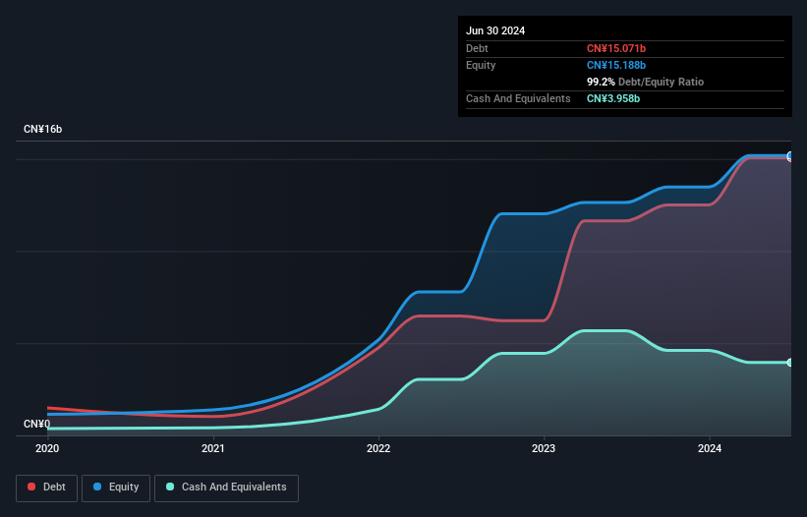The height and width of the screenshot is (517, 807).
Task: Click the Debt value CN¥15.071b
Action: tap(616, 48)
